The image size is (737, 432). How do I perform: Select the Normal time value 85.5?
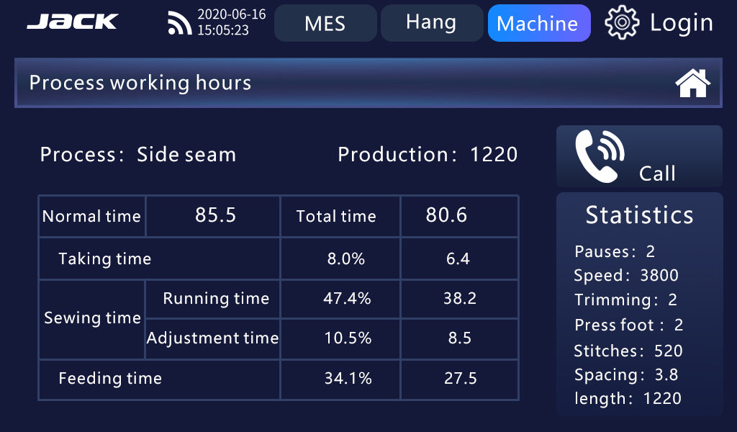point(215,215)
